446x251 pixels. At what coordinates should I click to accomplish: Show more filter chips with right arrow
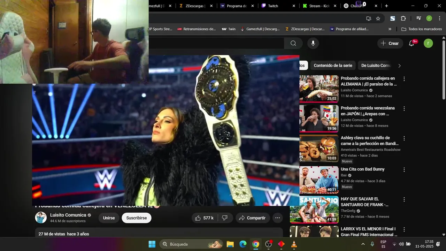[x=399, y=66]
